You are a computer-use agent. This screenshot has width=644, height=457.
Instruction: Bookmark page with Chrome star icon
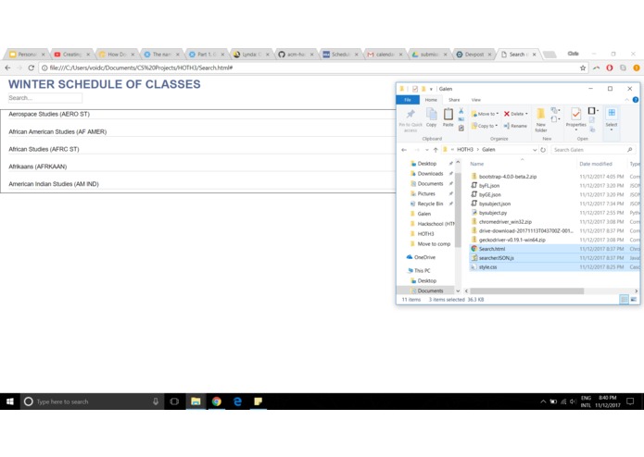click(x=583, y=68)
